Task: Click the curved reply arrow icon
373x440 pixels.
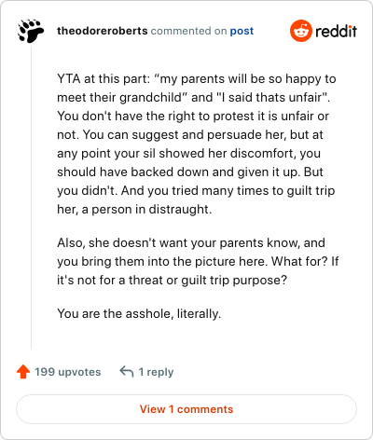Action: pos(127,371)
